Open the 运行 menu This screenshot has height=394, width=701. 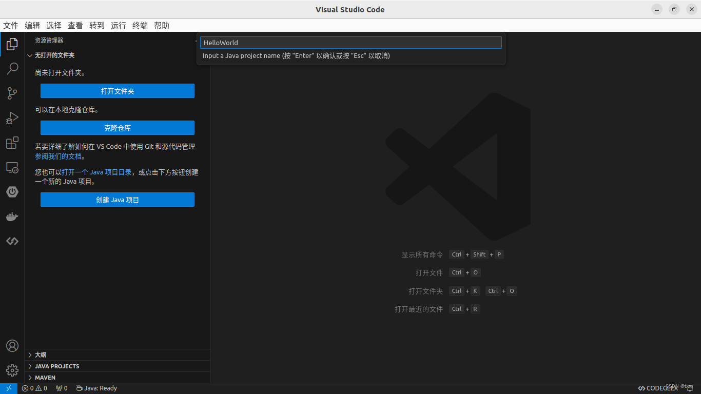119,26
